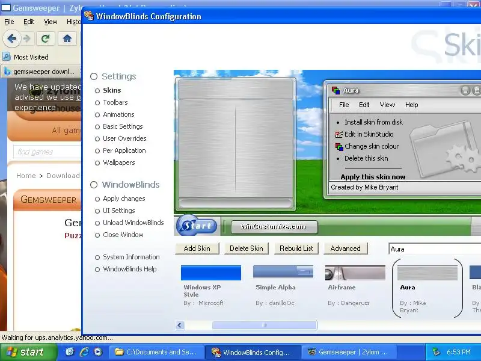This screenshot has height=361, width=481.
Task: Click the Home breadcrumb link in browser
Action: [x=26, y=176]
